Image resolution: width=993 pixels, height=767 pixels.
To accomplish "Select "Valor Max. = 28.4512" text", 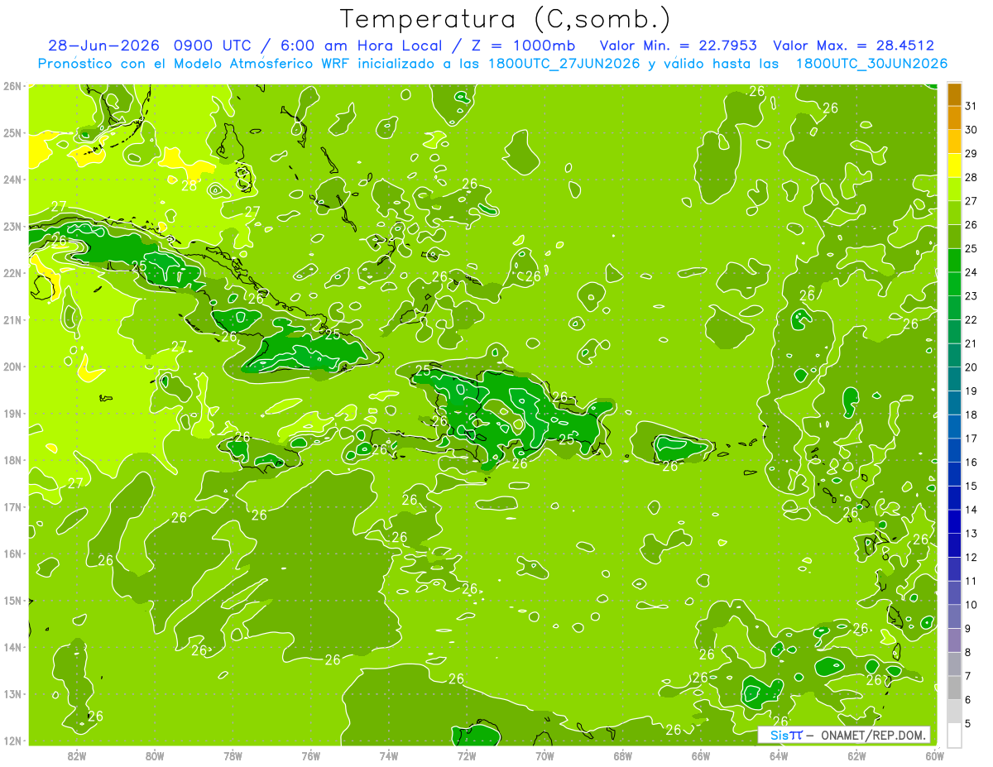I will (x=854, y=46).
